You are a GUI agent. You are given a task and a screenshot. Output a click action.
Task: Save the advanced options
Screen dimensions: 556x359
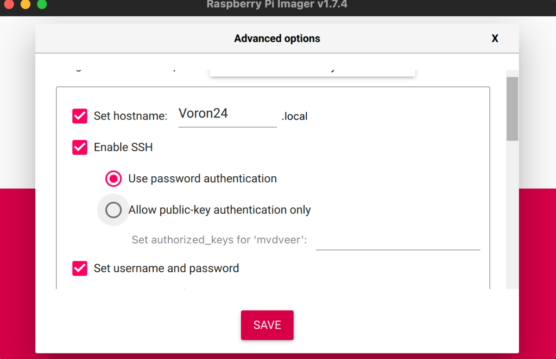pyautogui.click(x=267, y=325)
